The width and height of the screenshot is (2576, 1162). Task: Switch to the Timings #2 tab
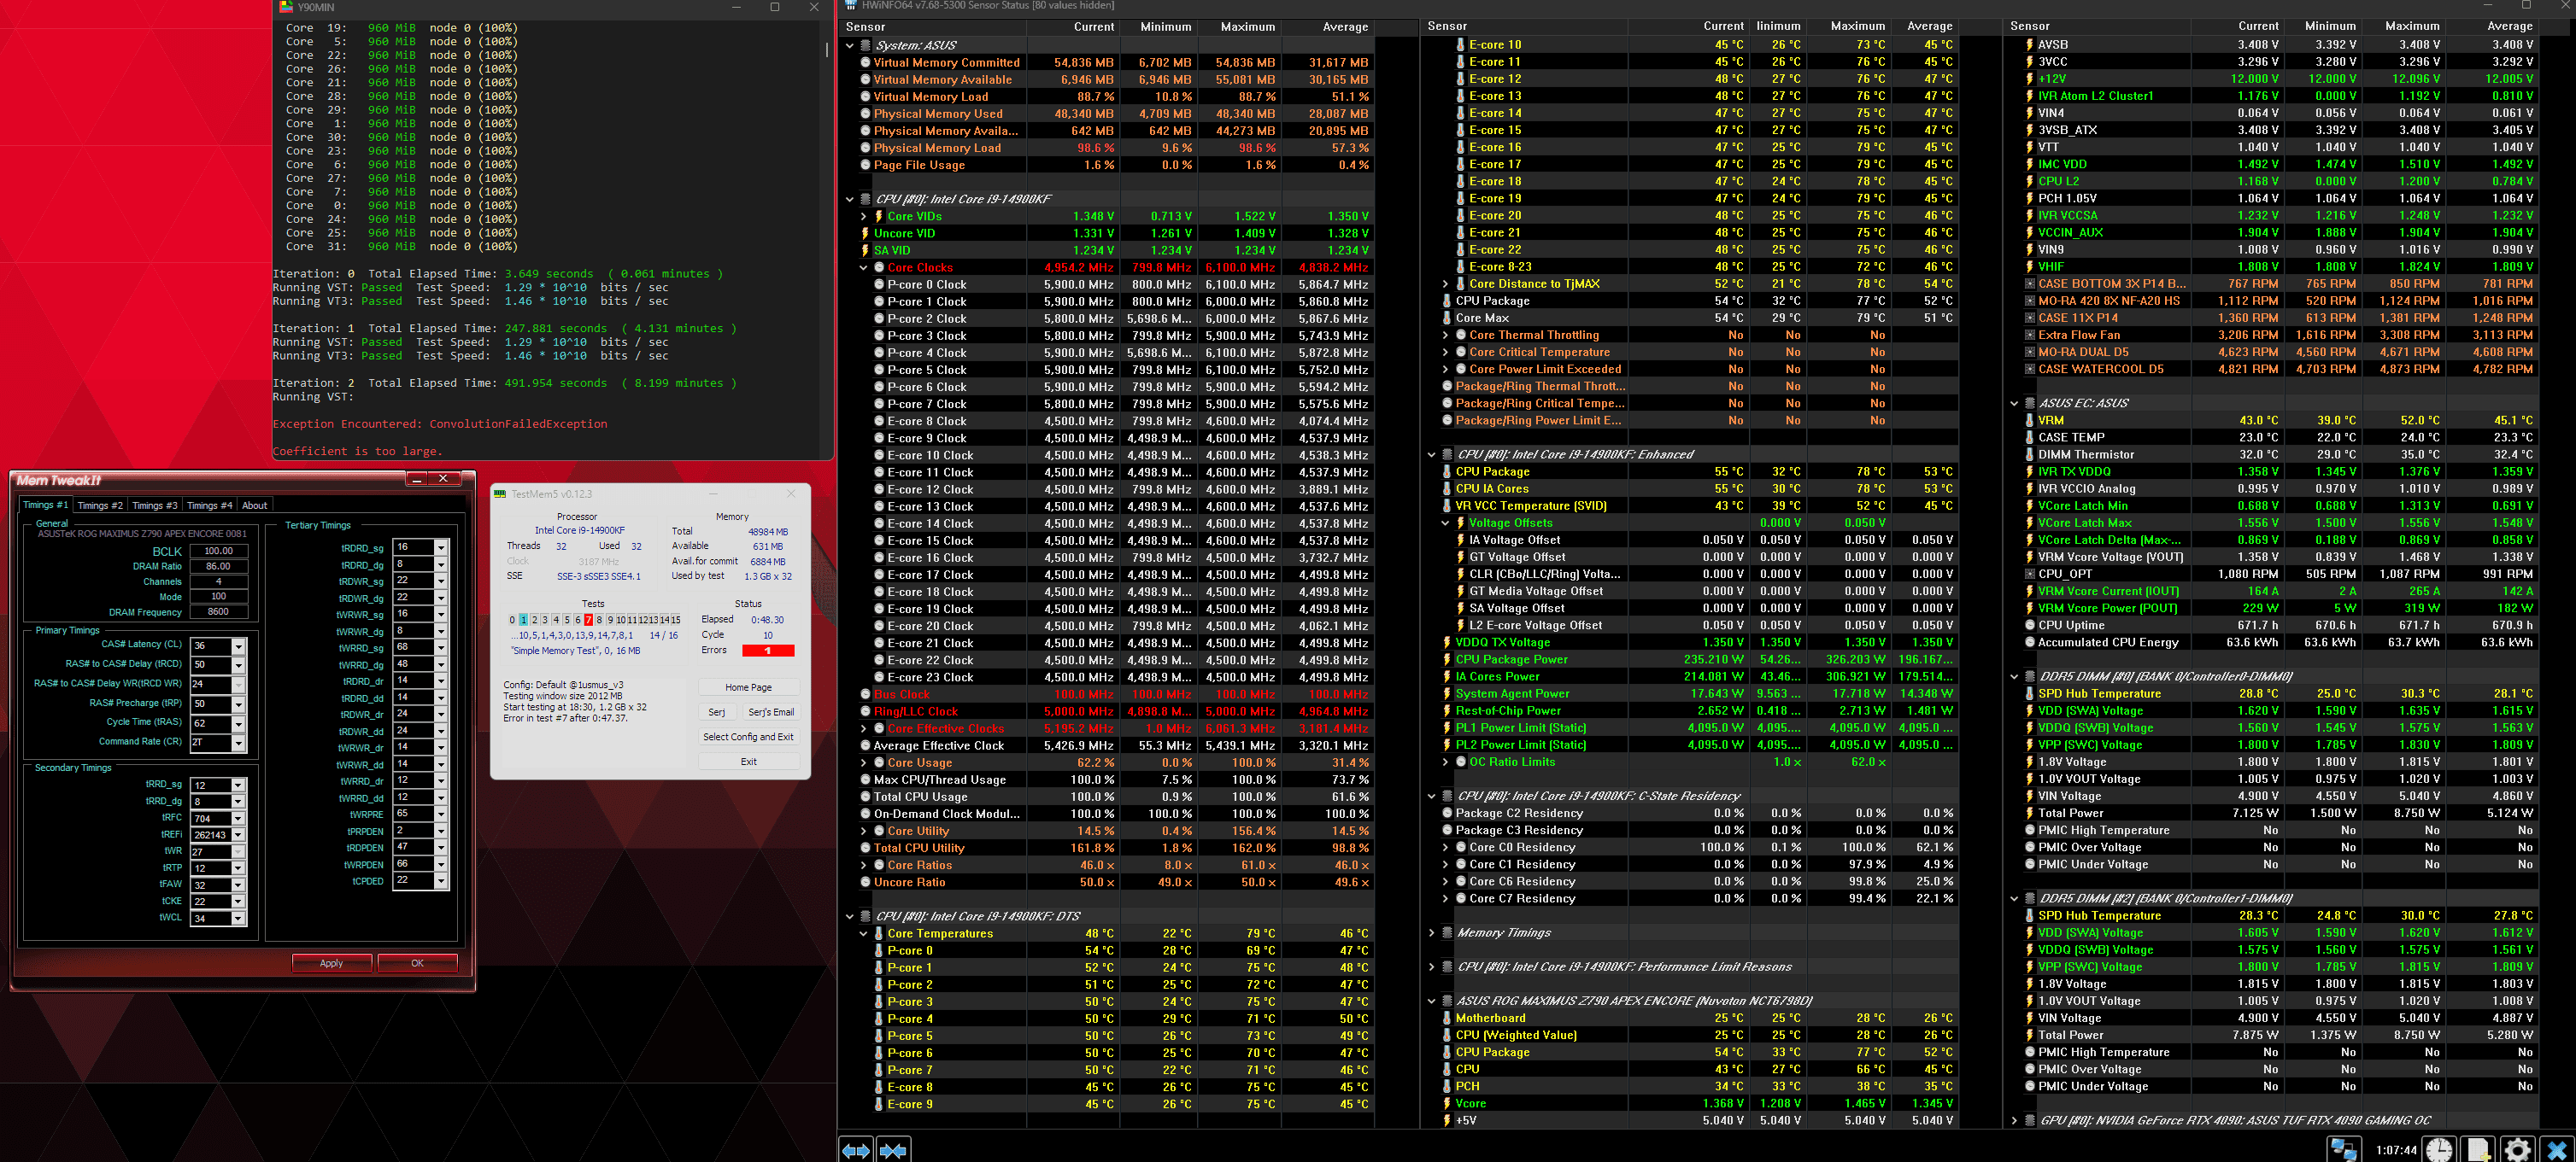click(x=100, y=505)
